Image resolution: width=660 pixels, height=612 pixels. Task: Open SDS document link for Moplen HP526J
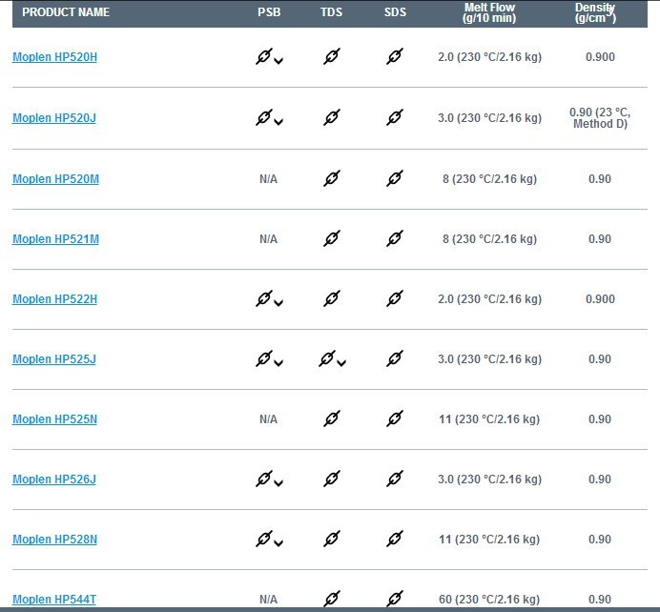point(395,479)
